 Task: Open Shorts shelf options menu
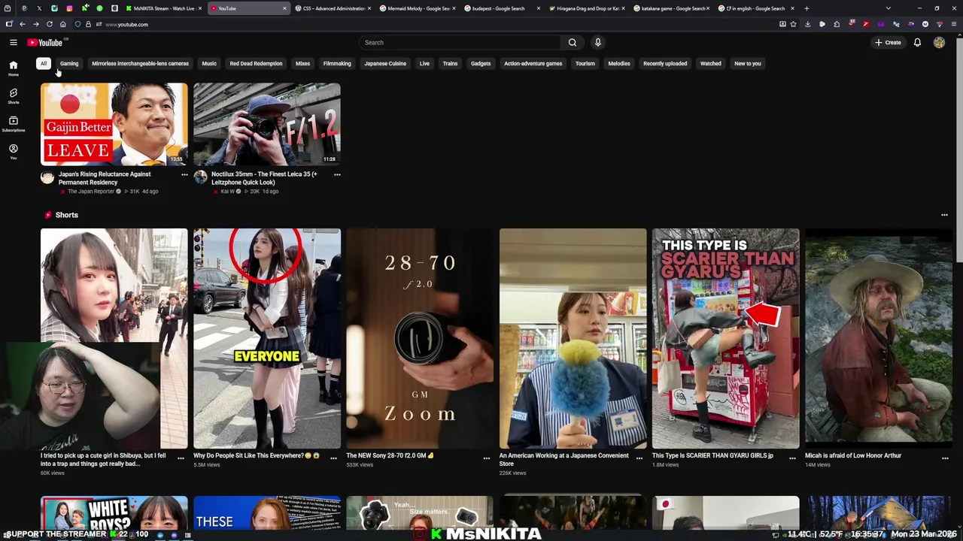point(944,215)
